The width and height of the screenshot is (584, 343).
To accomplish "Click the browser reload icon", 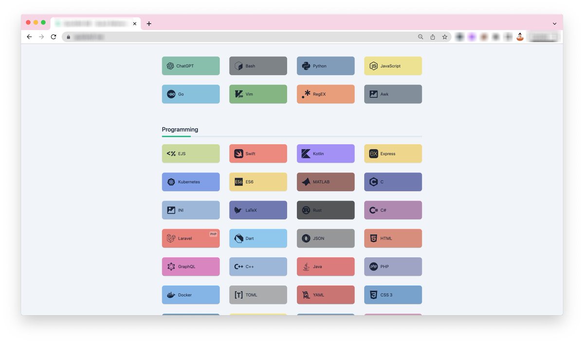I will point(54,37).
